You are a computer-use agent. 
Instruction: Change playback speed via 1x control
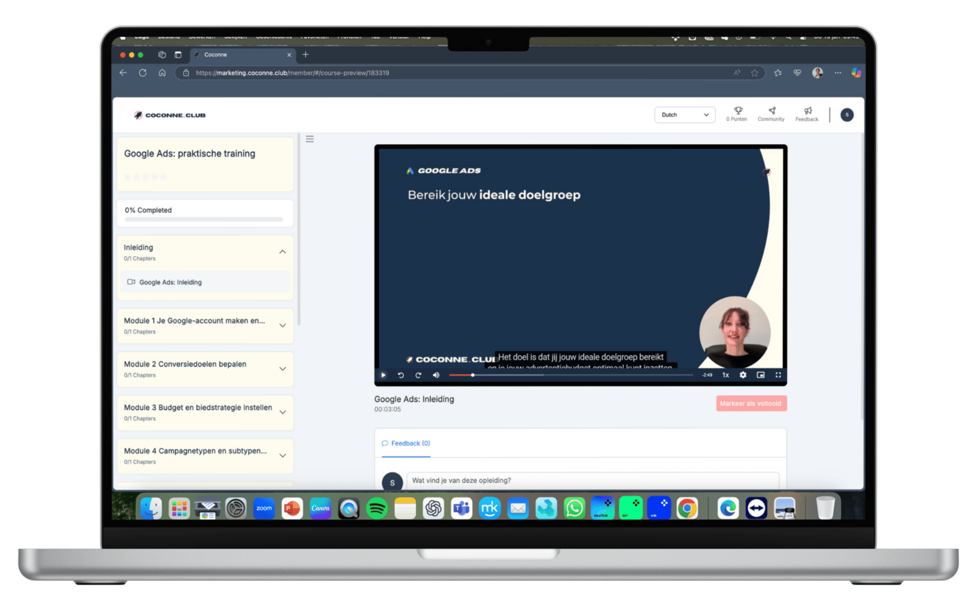(726, 375)
